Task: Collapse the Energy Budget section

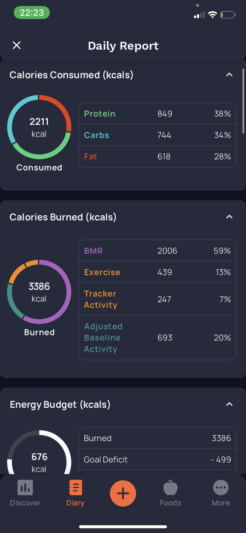Action: (229, 404)
